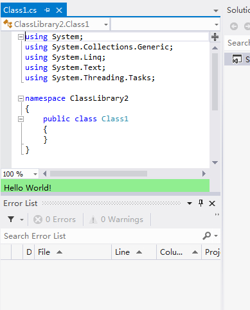Viewport: 250px width, 310px height.
Task: Collapse the Class1 class block
Action: (21, 119)
